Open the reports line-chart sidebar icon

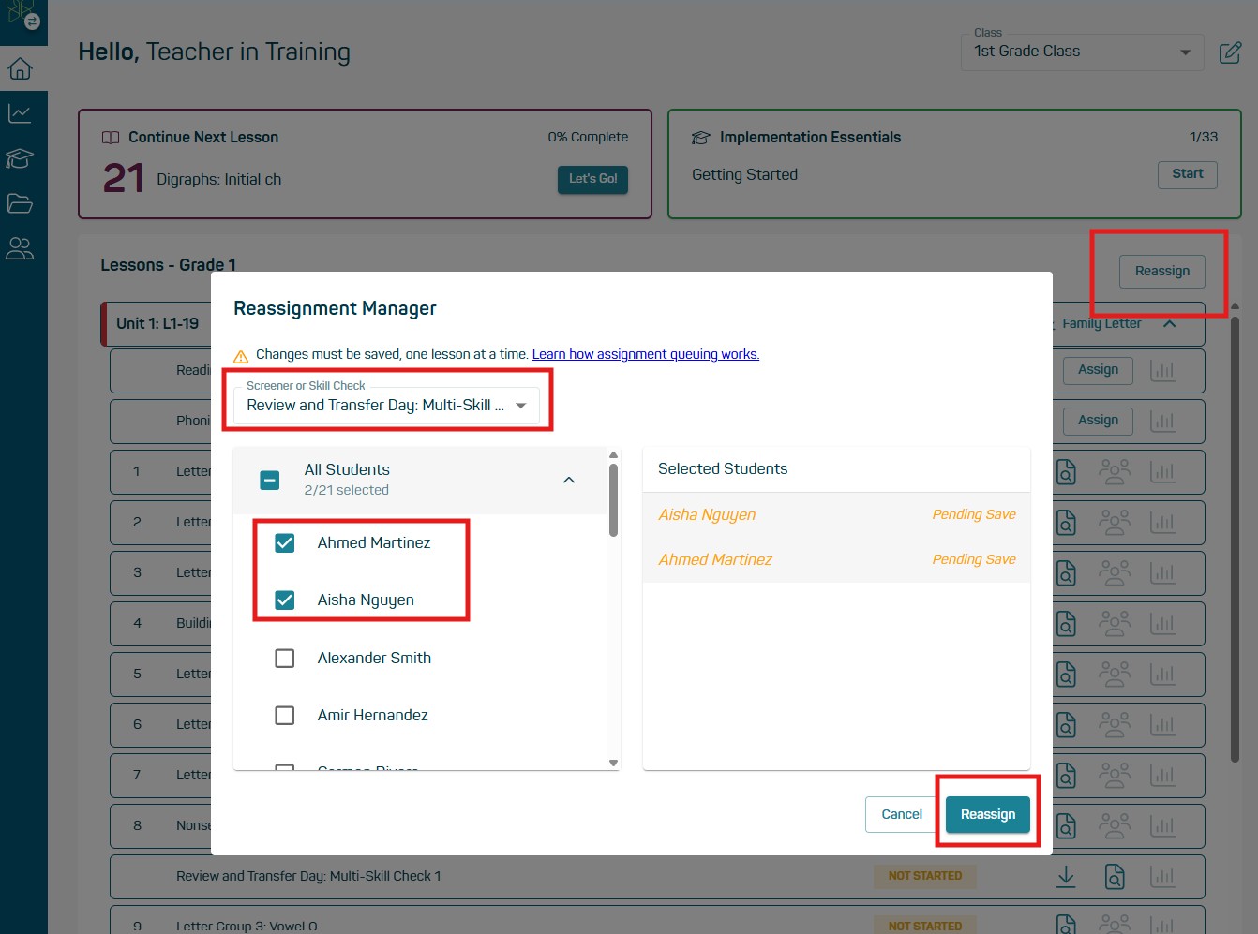20,113
